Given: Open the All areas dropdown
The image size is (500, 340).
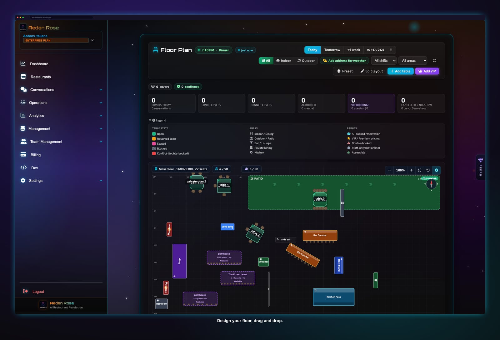Looking at the screenshot, I should 413,61.
